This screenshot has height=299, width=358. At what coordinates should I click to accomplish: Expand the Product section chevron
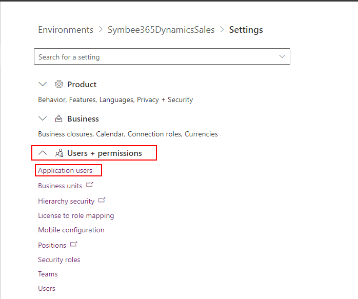(43, 84)
